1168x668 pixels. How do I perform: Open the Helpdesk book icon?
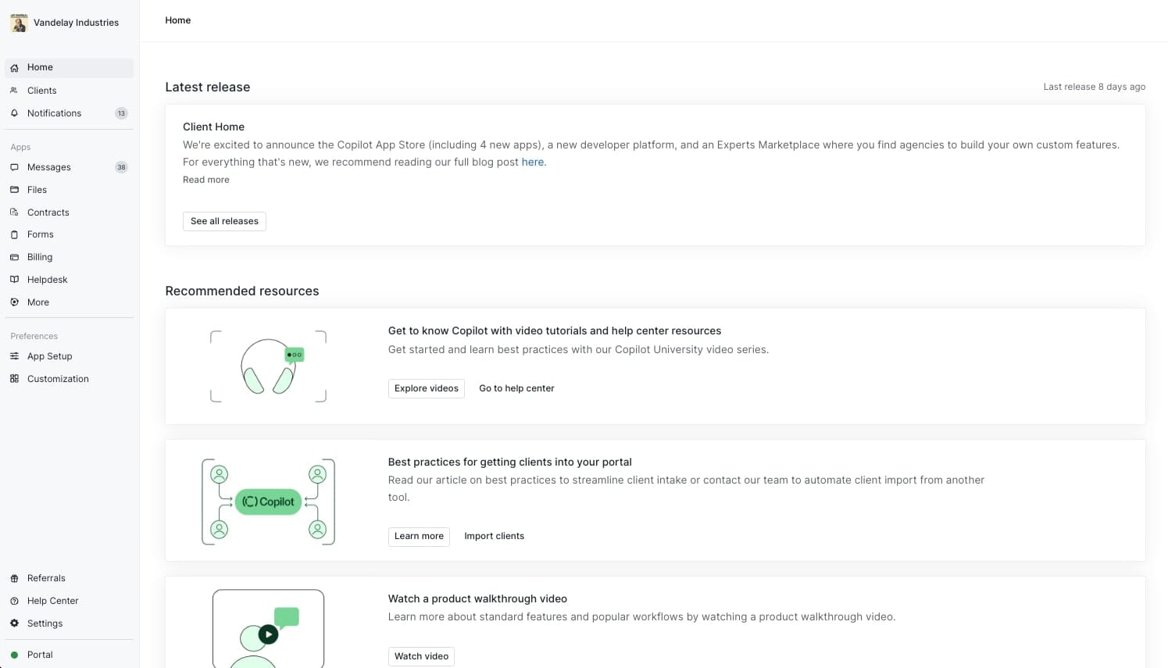coord(14,280)
